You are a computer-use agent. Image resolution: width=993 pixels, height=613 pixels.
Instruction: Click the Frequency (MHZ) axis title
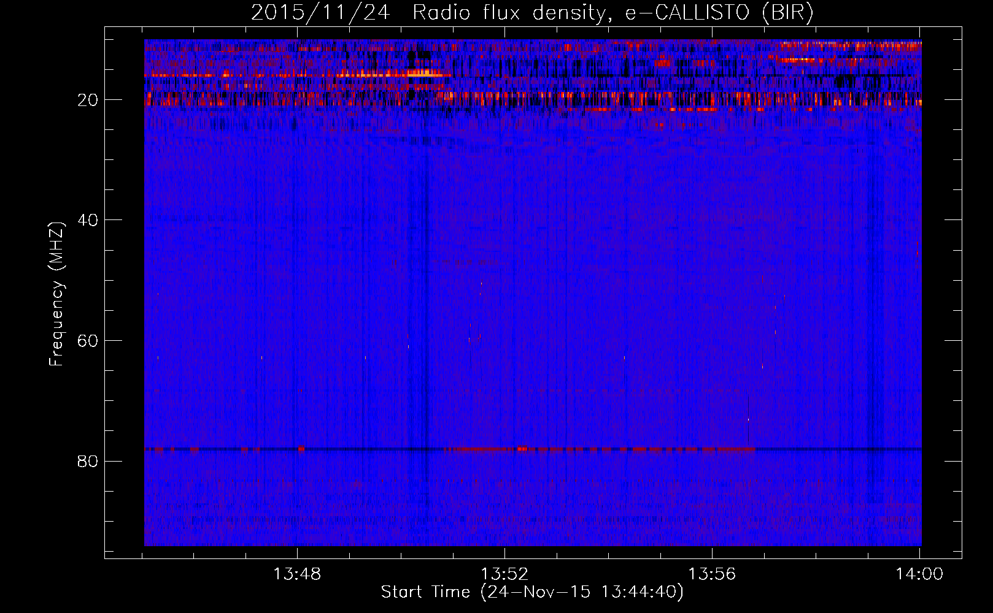pyautogui.click(x=56, y=294)
